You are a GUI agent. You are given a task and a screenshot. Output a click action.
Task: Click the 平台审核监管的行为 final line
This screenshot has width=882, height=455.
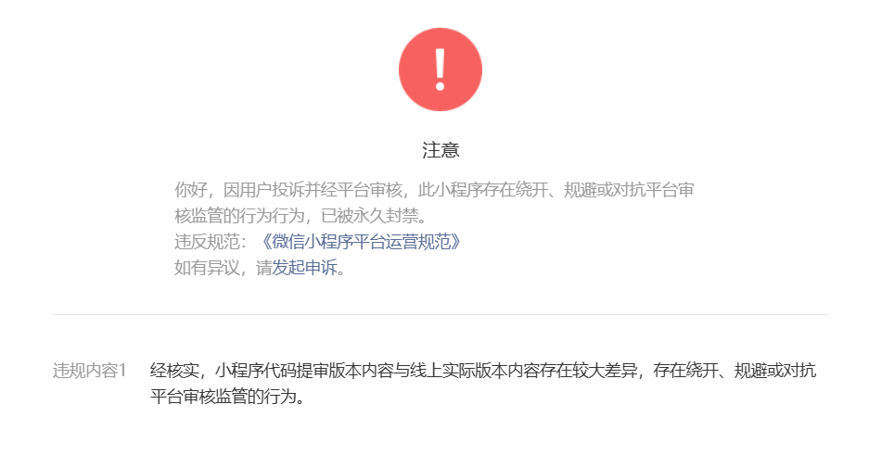(x=224, y=396)
